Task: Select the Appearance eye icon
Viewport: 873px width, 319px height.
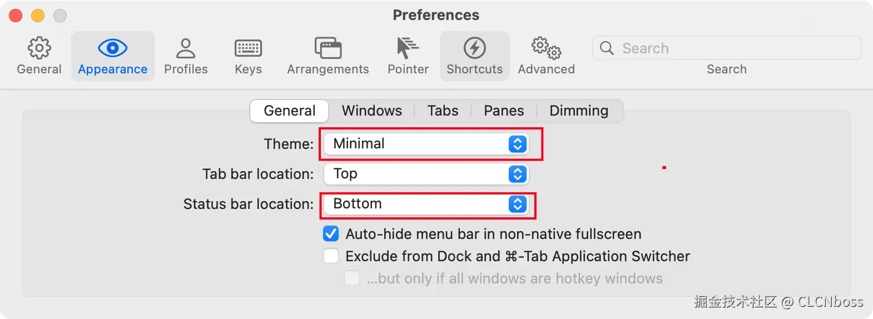Action: pyautogui.click(x=112, y=49)
